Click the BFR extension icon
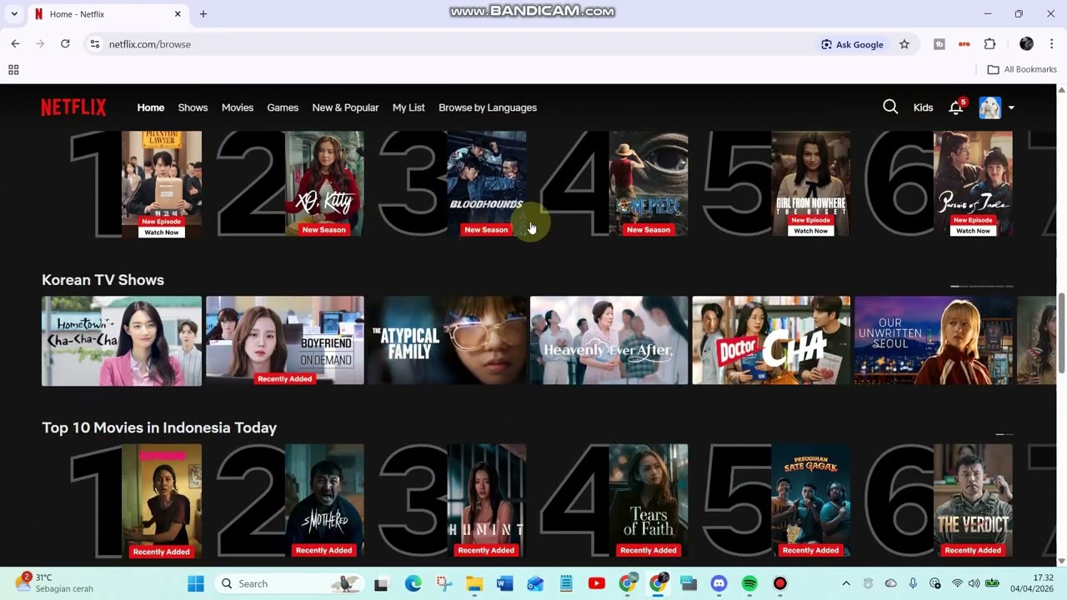 [964, 44]
